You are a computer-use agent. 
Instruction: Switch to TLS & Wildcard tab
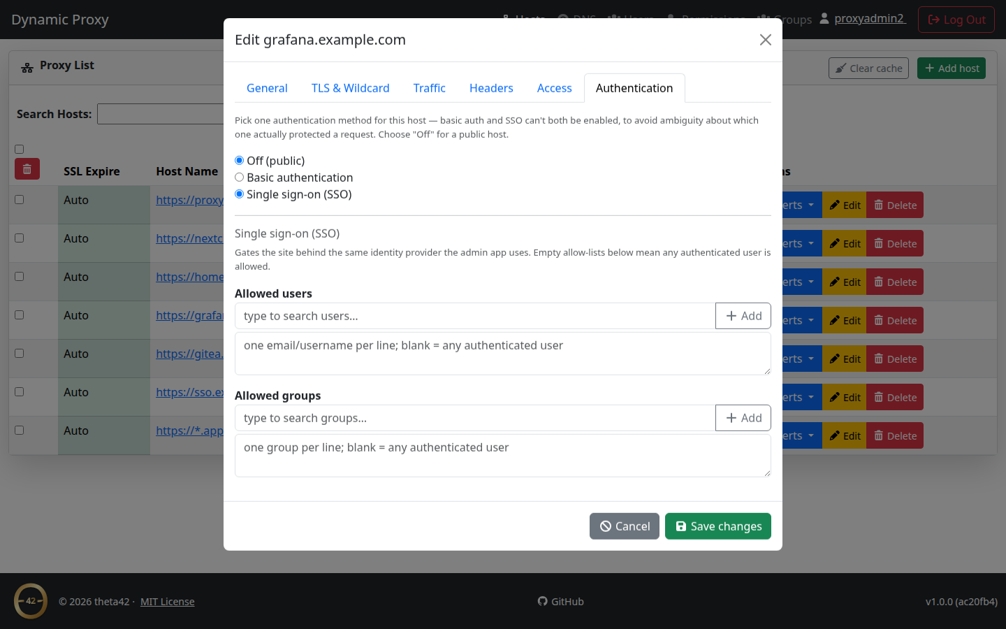point(351,88)
